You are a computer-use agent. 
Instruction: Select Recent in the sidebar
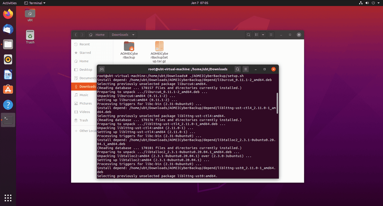[x=84, y=44]
